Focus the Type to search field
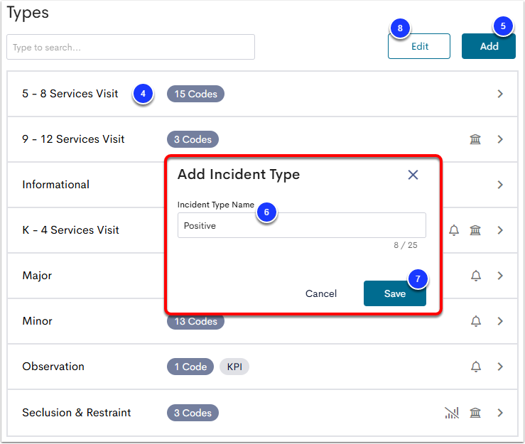Viewport: 525px width, 444px height. click(x=131, y=47)
